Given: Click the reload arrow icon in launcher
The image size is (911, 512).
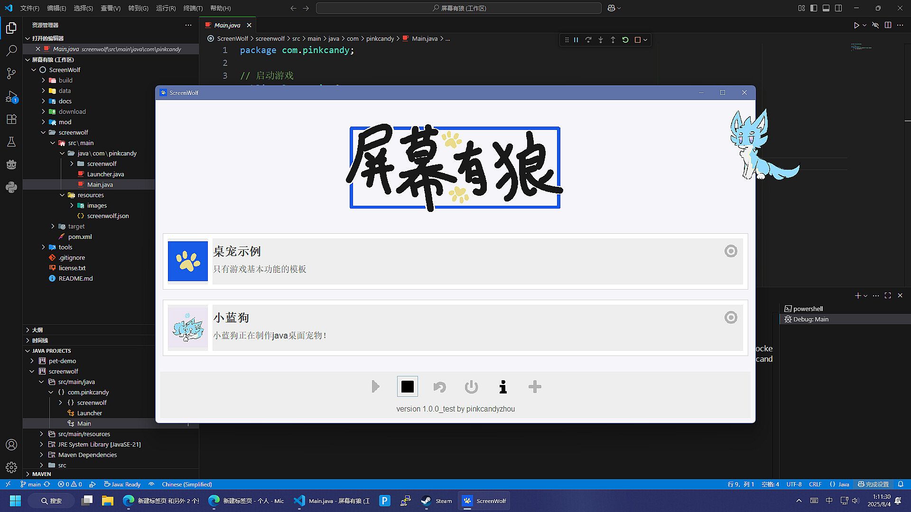Looking at the screenshot, I should click(439, 387).
